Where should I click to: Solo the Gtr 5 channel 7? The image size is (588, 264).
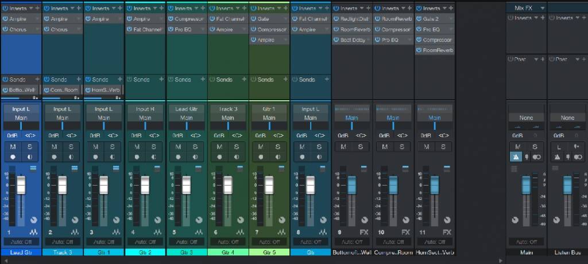pyautogui.click(x=278, y=147)
